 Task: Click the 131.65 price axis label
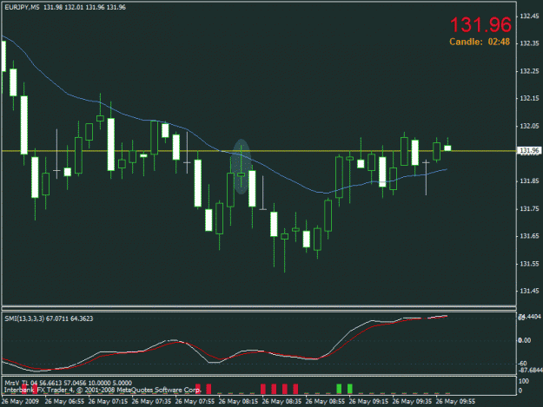pyautogui.click(x=529, y=236)
